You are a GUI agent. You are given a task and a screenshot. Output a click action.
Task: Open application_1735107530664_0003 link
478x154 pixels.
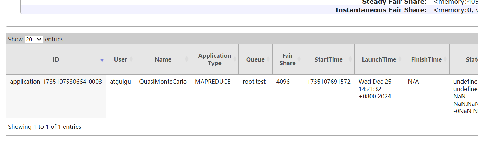56,82
